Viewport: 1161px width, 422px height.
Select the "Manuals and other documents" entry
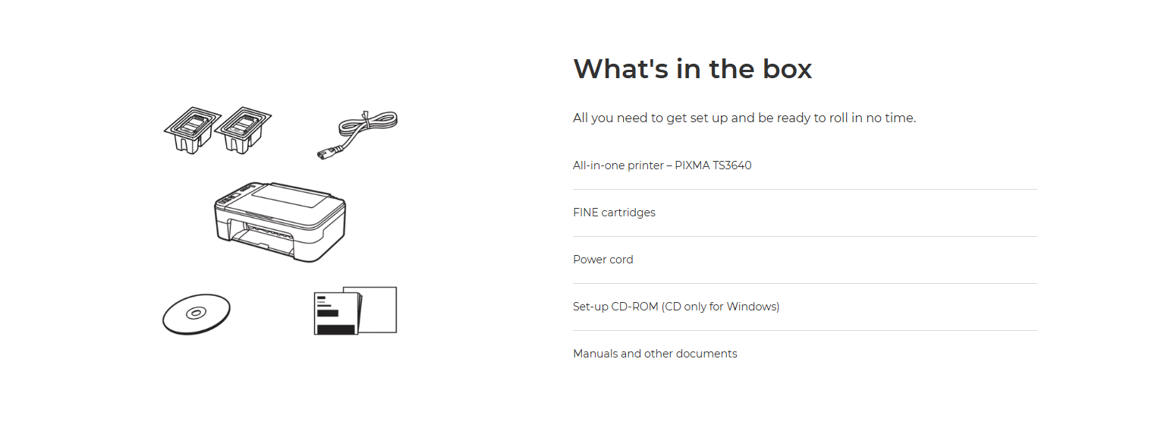pyautogui.click(x=655, y=354)
